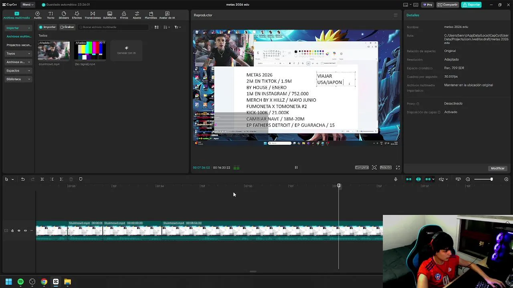Open the linkage options dropdown arrow
513x288 pixels.
[x=433, y=179]
